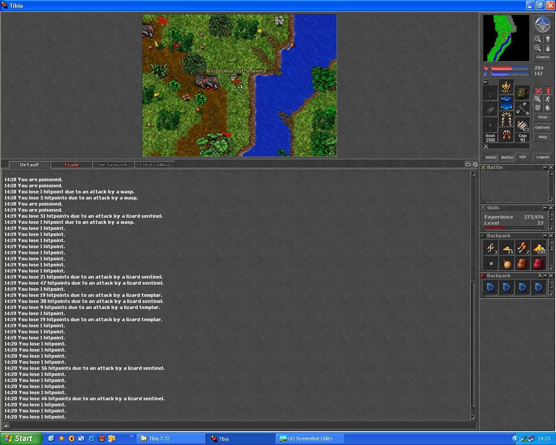This screenshot has height=445, width=556.
Task: Click the compass rose on the minimap
Action: 543,25
